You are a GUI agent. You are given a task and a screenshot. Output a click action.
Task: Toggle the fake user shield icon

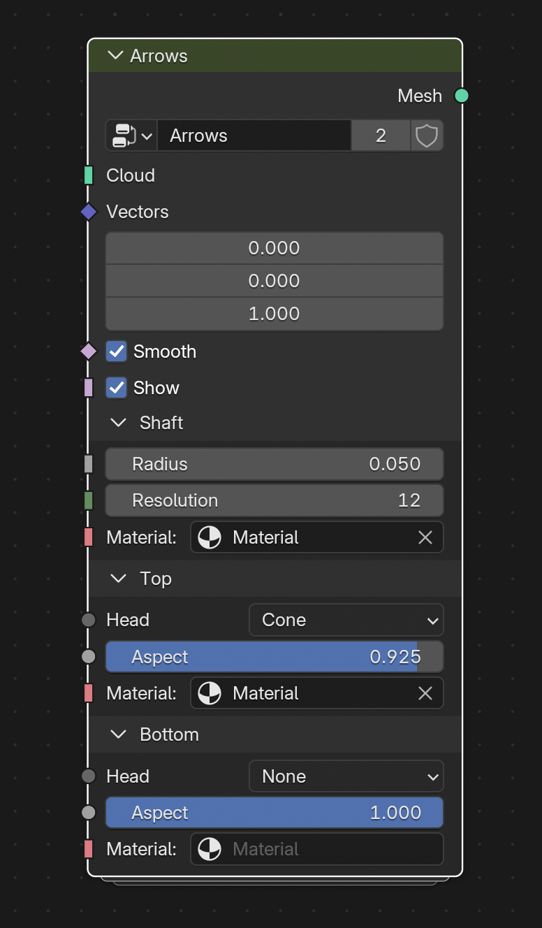(x=427, y=136)
